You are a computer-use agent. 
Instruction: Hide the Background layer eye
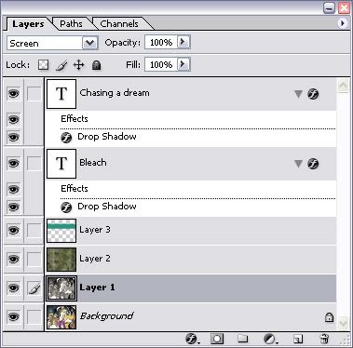click(x=13, y=316)
